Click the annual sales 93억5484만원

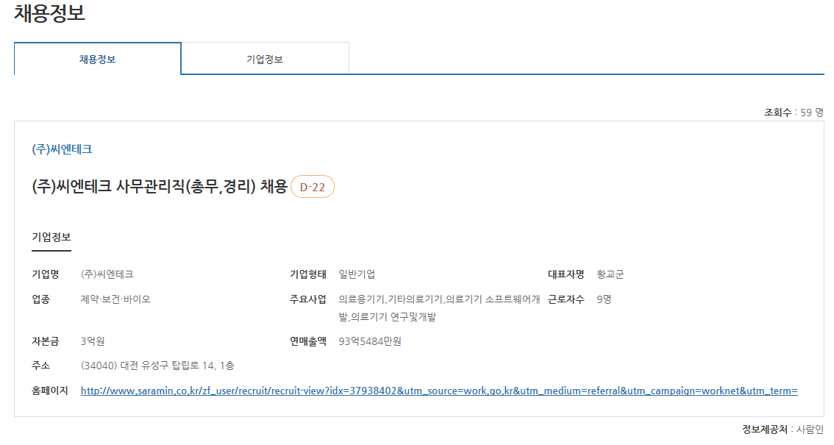click(x=370, y=341)
